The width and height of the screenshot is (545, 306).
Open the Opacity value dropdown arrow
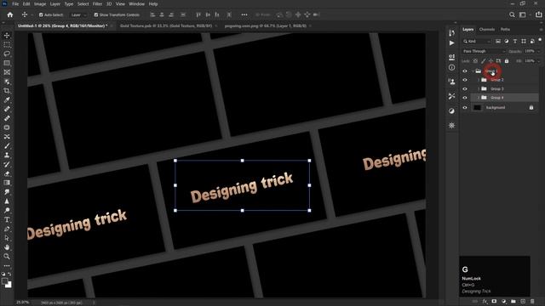pyautogui.click(x=539, y=51)
